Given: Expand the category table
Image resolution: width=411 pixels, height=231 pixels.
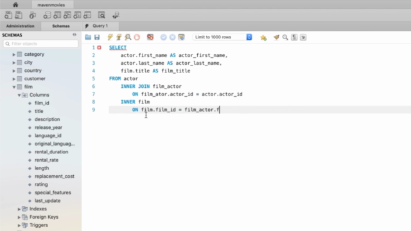Looking at the screenshot, I should (x=14, y=55).
